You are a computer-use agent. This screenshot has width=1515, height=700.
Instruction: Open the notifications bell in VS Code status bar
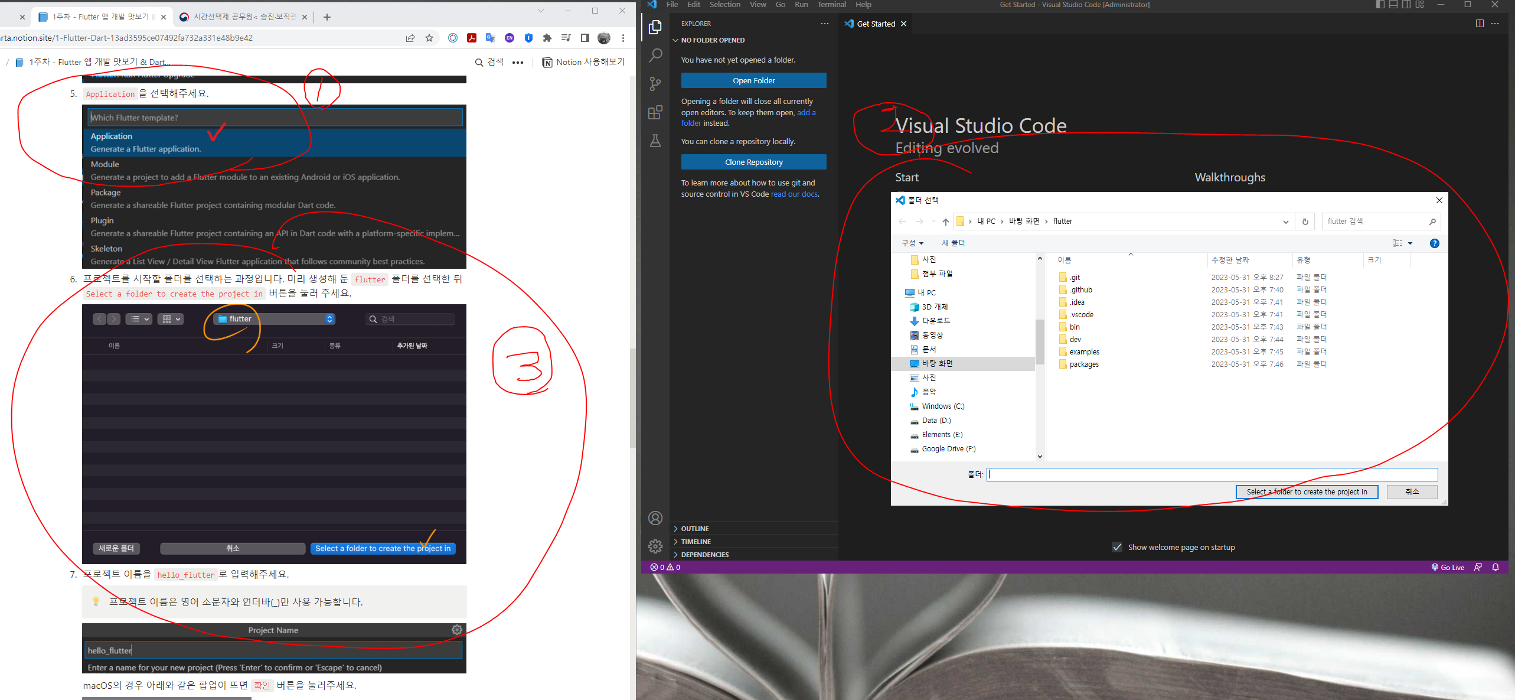pyautogui.click(x=1496, y=567)
